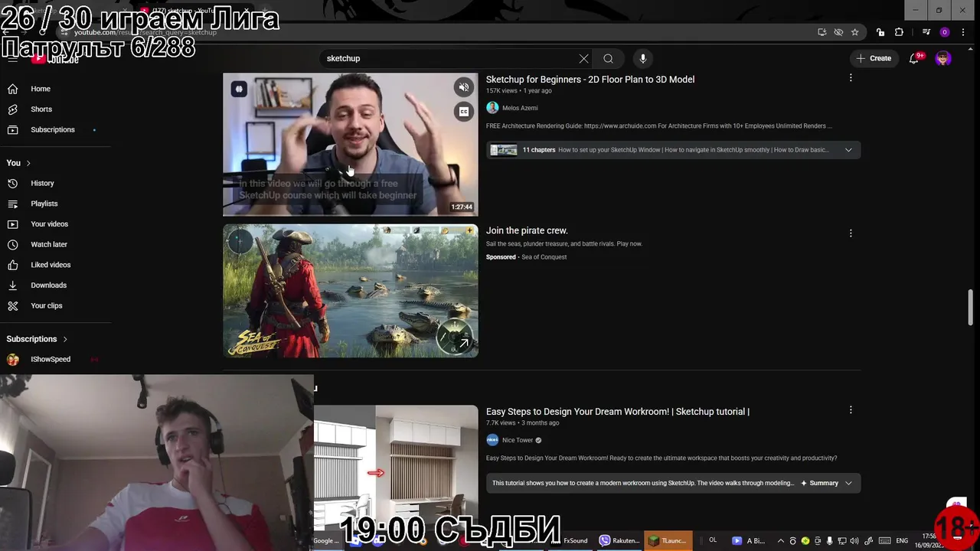This screenshot has width=980, height=551.
Task: Open FxSound in taskbar
Action: coord(571,541)
